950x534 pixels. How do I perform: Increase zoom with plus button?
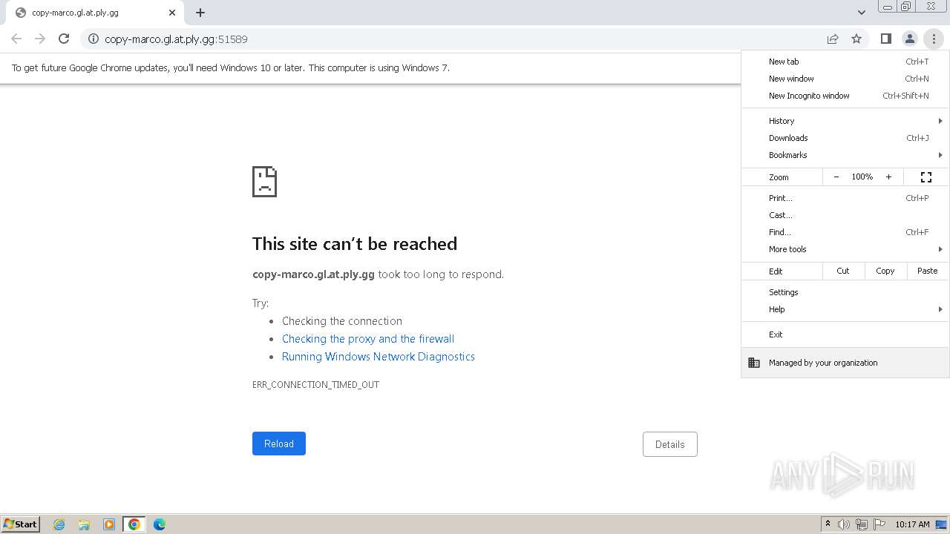[x=888, y=177]
